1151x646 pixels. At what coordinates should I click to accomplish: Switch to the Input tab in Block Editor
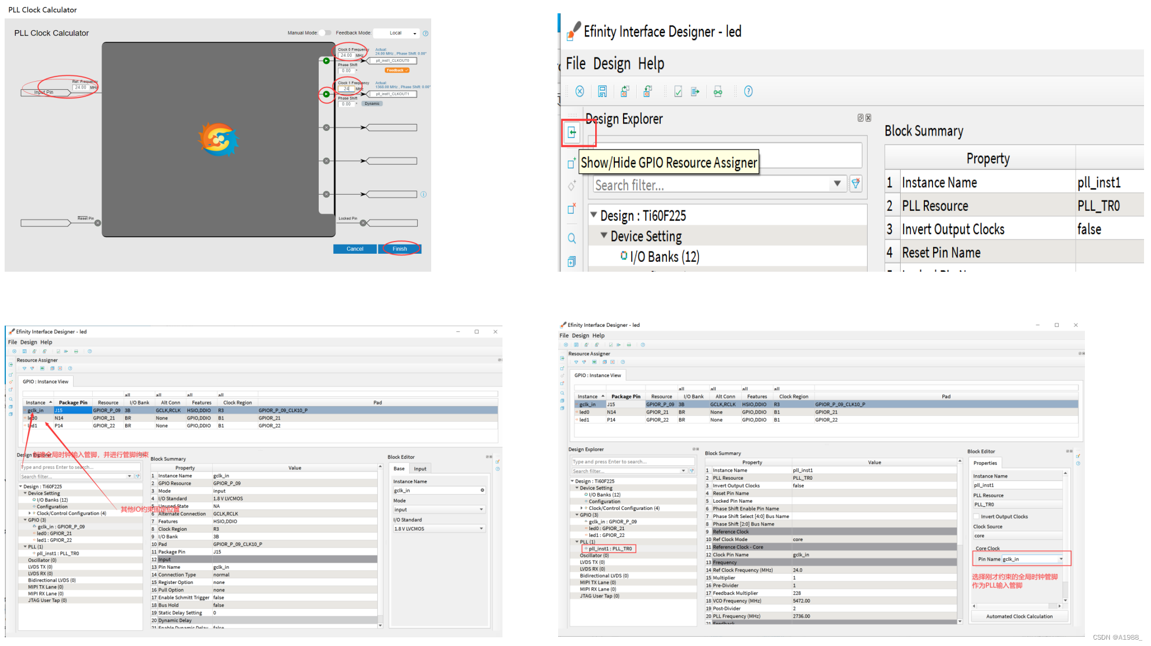[x=420, y=469]
